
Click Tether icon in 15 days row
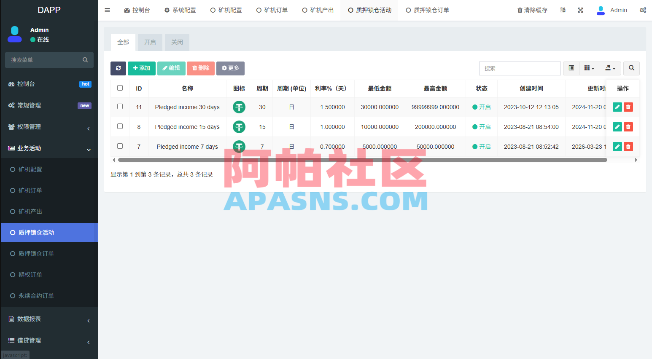click(239, 127)
